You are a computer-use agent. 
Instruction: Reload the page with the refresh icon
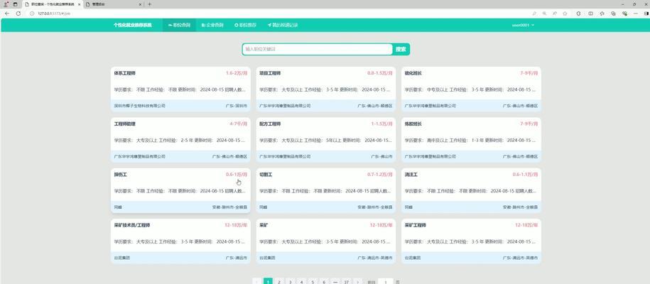click(x=18, y=13)
